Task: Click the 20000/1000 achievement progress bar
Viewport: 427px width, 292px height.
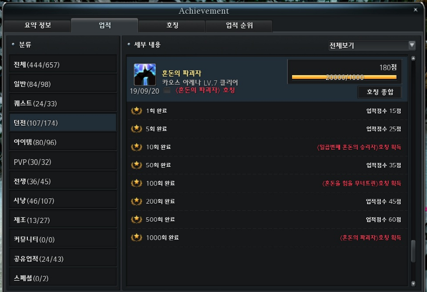Action: [344, 77]
